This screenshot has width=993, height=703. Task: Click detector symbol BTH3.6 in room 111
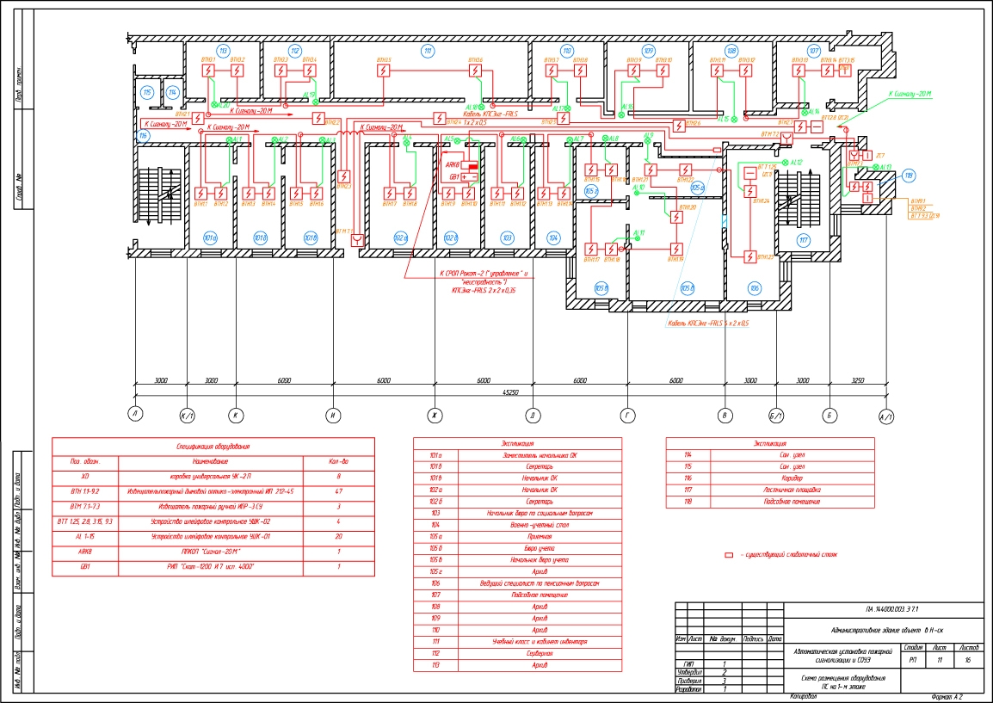(476, 71)
